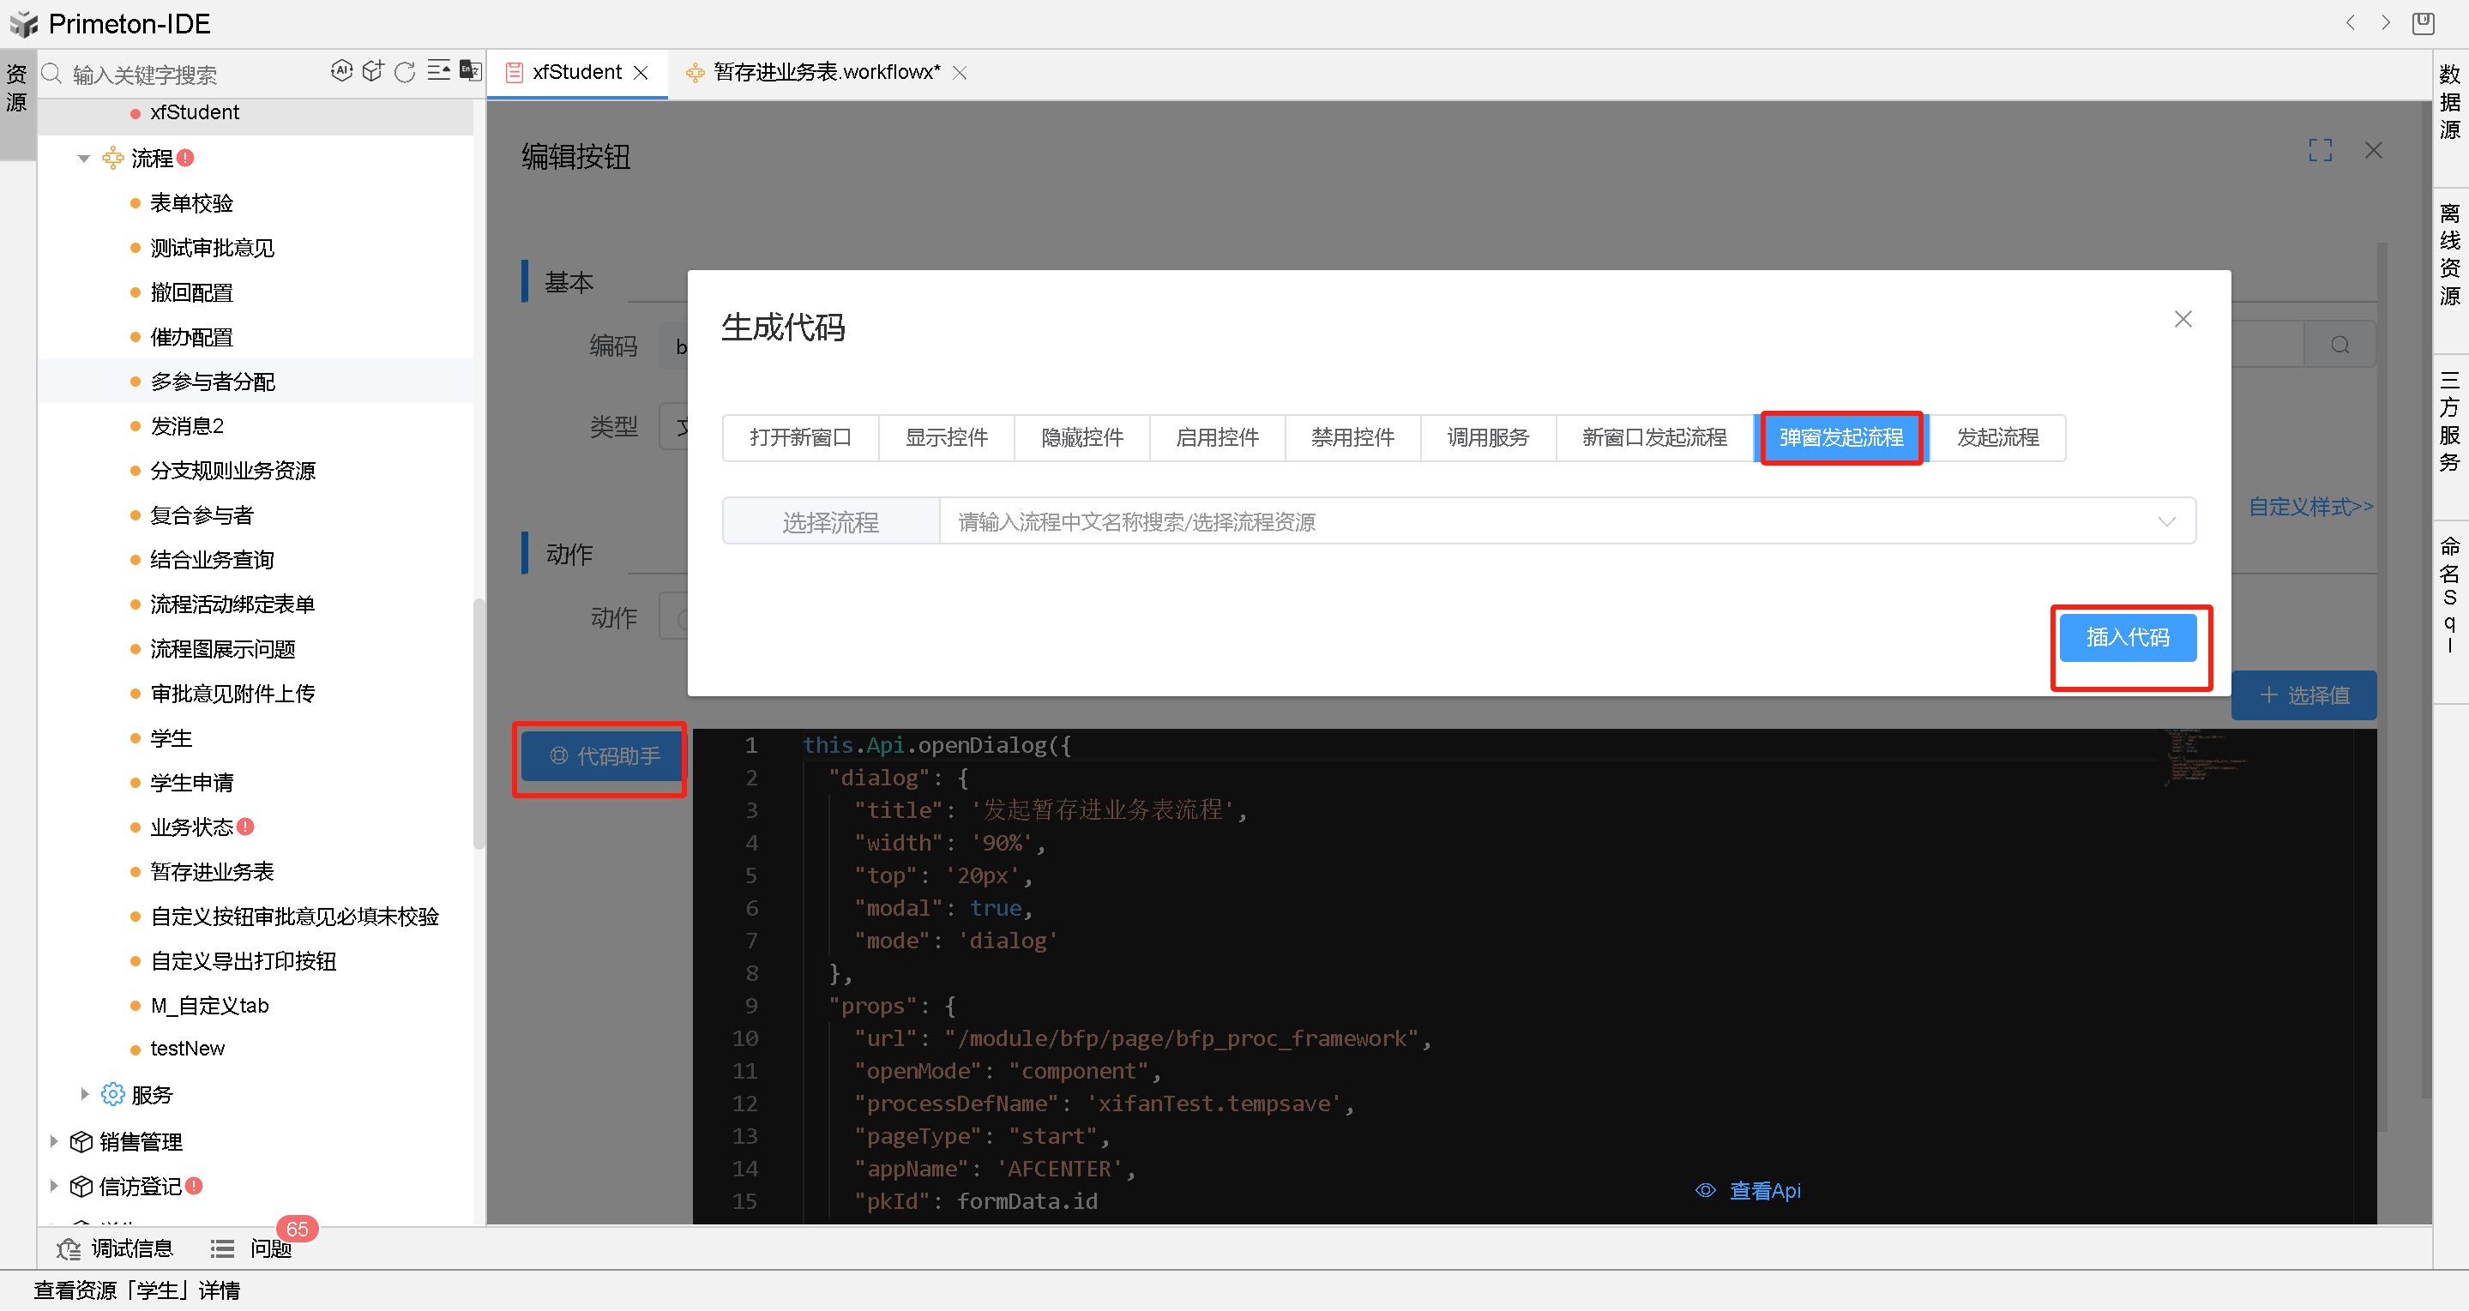
Task: Switch to the 打开新窗口 option
Action: 800,437
